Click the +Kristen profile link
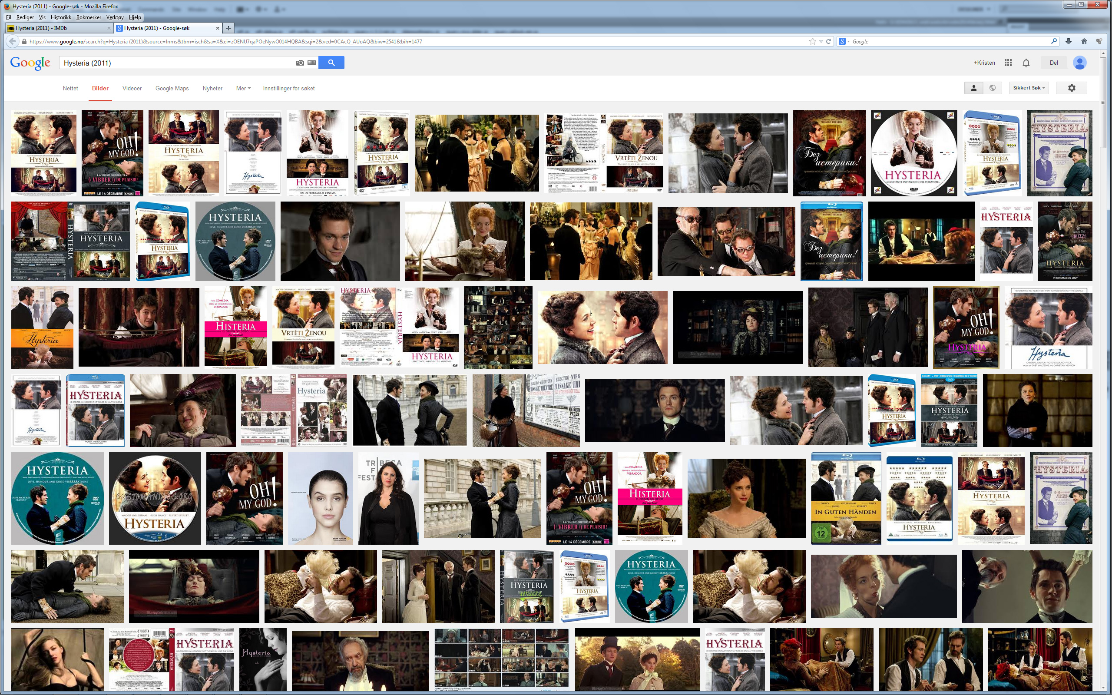This screenshot has height=695, width=1112. (984, 63)
